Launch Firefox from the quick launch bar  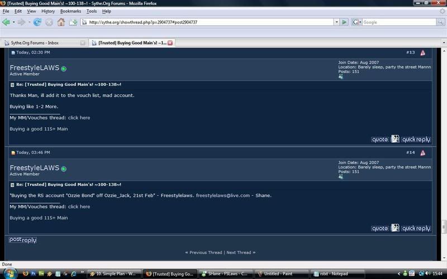click(x=25, y=273)
